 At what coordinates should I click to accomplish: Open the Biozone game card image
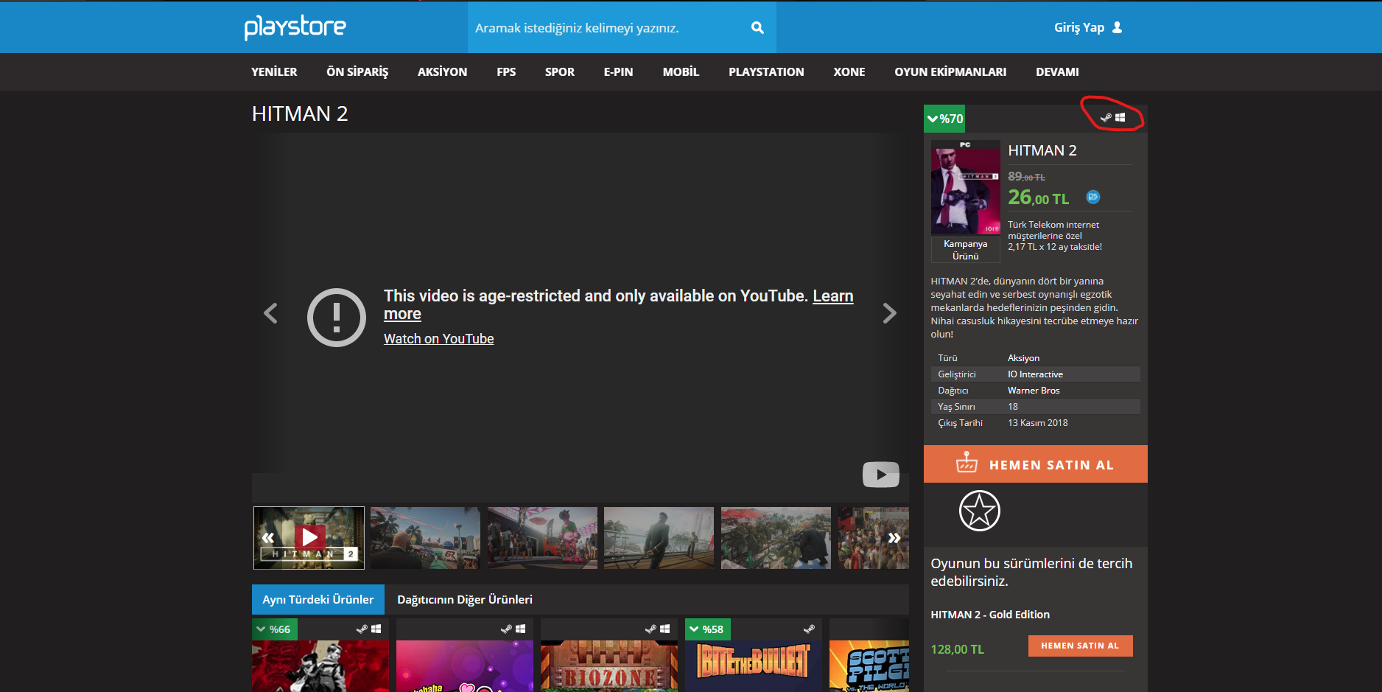(609, 666)
